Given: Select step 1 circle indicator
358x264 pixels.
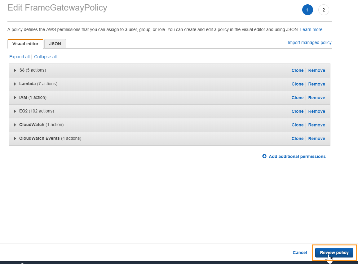Looking at the screenshot, I should coord(307,10).
